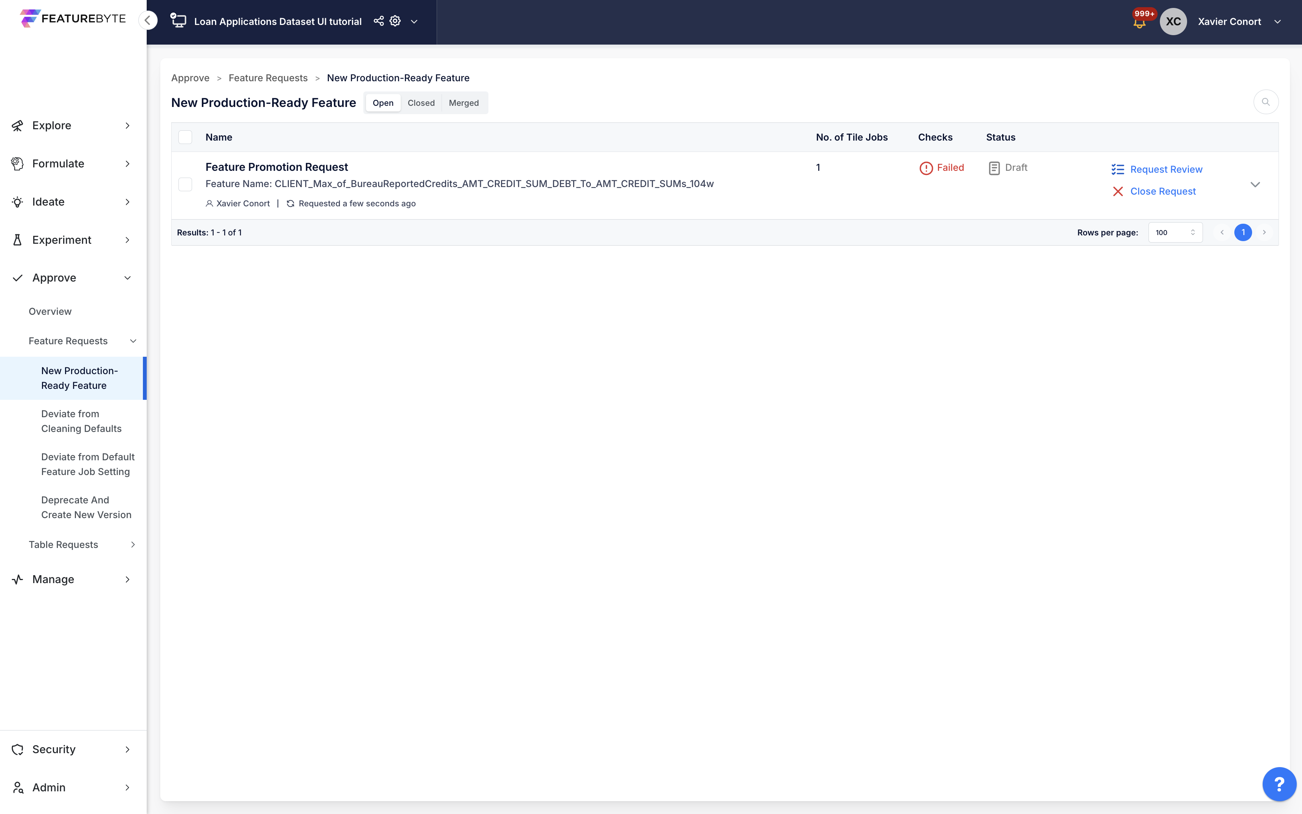The width and height of the screenshot is (1302, 814).
Task: Collapse sidebar with arrow button
Action: pyautogui.click(x=147, y=20)
